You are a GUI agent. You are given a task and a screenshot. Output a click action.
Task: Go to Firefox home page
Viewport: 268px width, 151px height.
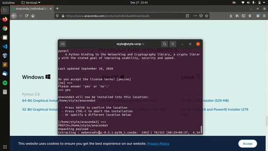33,16
